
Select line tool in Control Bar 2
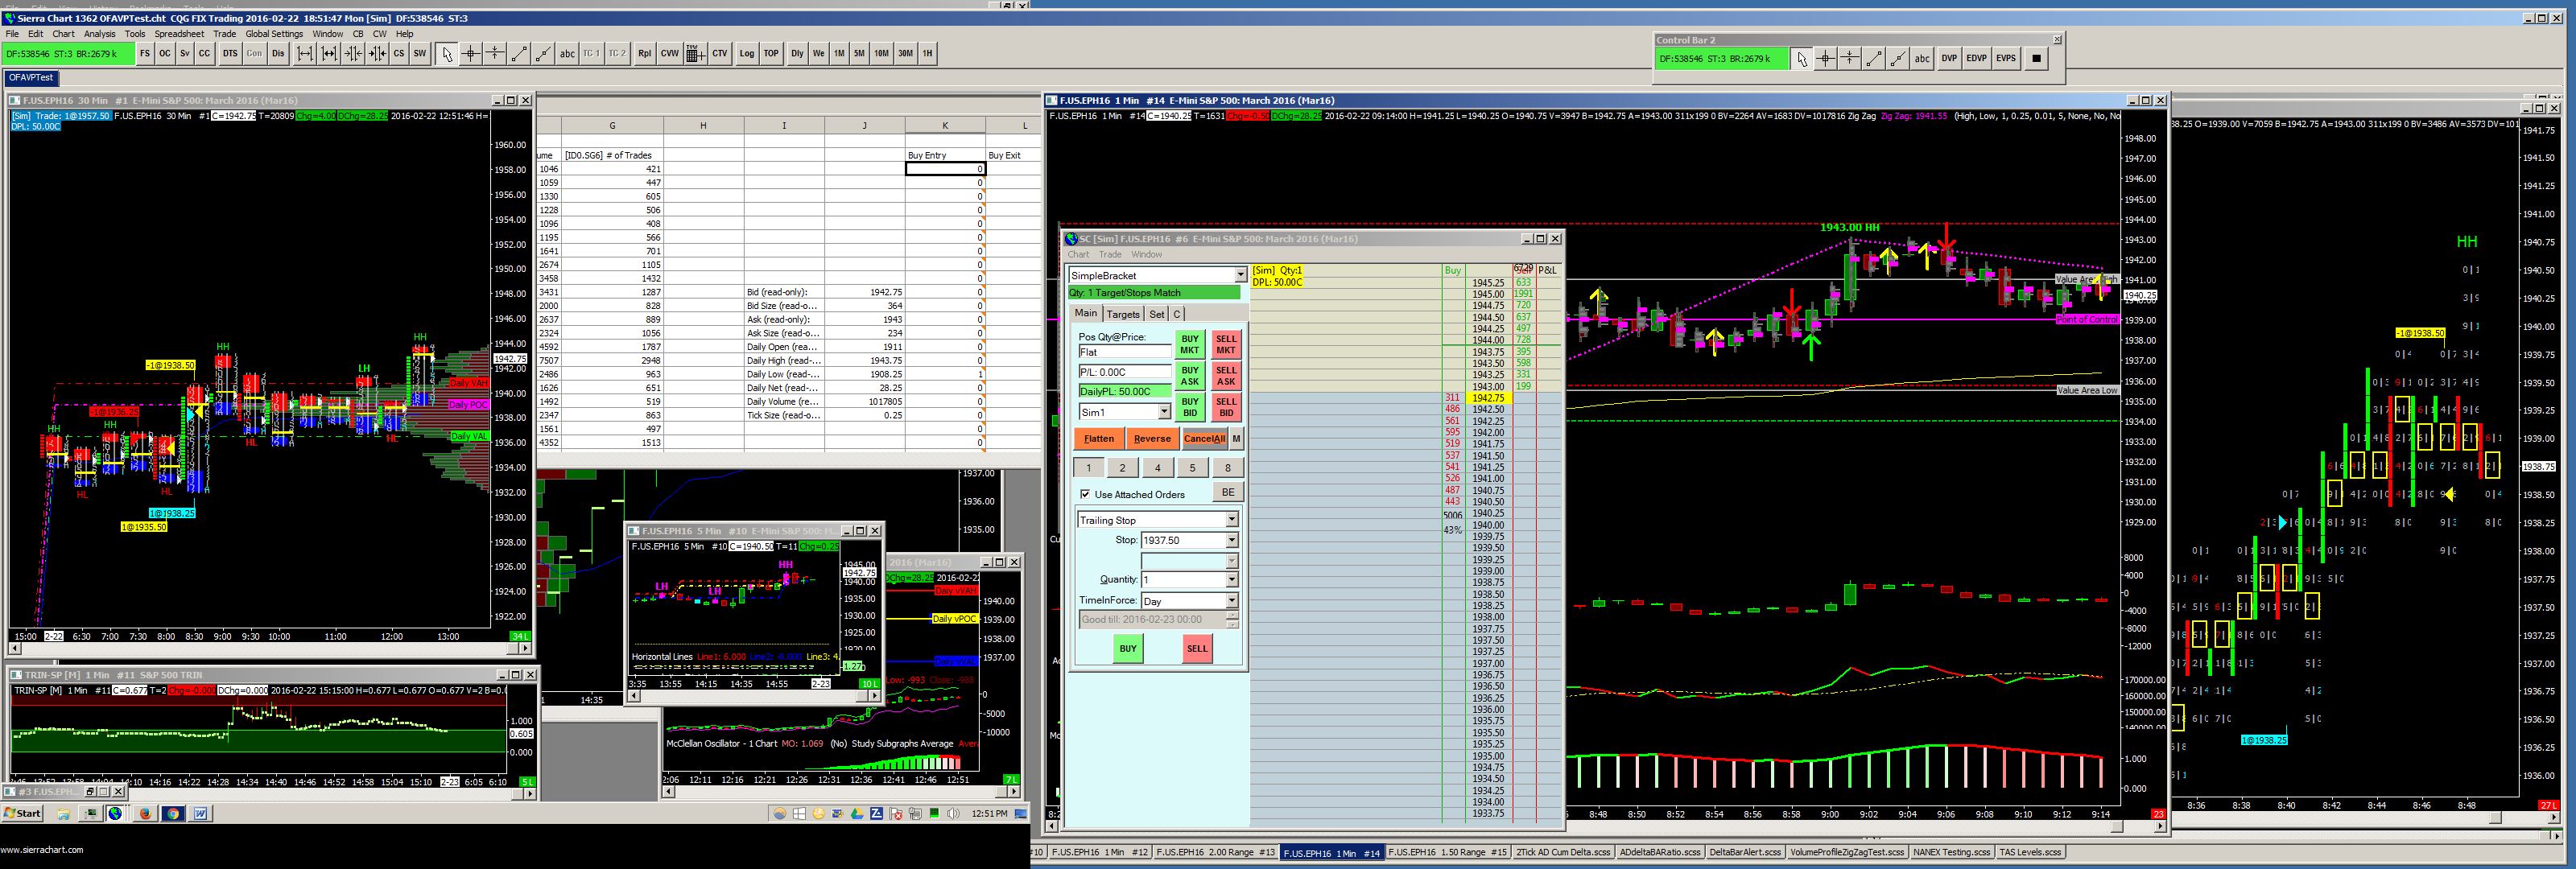pos(1874,59)
